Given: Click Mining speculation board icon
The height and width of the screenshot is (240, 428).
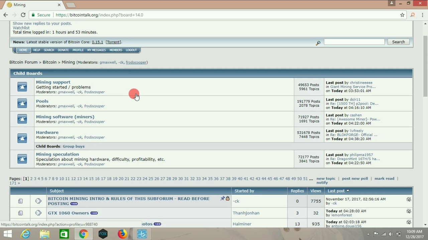Looking at the screenshot, I should pyautogui.click(x=22, y=159).
